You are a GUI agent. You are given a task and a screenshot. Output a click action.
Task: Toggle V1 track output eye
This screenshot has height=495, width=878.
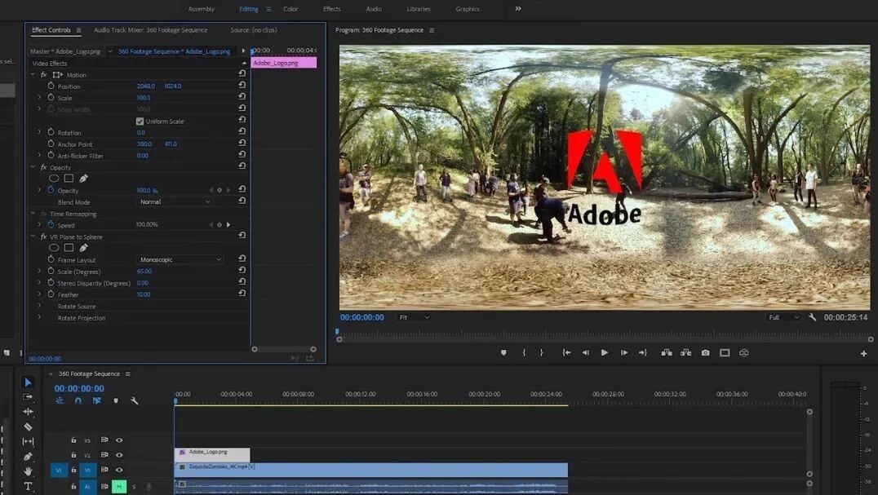click(x=119, y=470)
